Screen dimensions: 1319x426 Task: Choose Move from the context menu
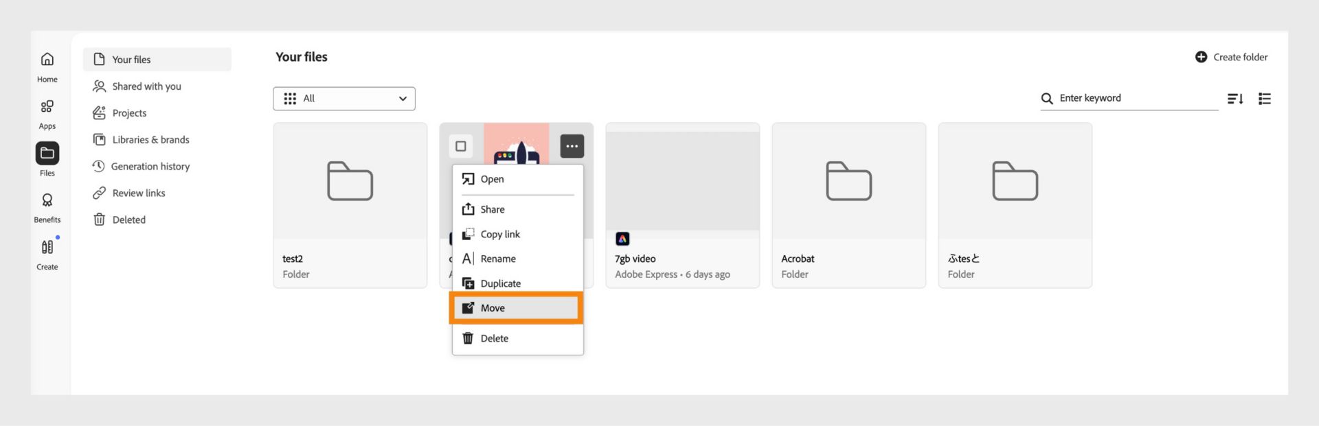pyautogui.click(x=517, y=308)
